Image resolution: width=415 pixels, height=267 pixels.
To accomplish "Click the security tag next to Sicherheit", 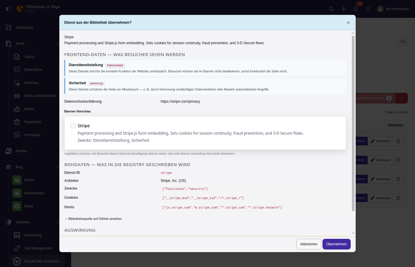I will click(x=97, y=84).
